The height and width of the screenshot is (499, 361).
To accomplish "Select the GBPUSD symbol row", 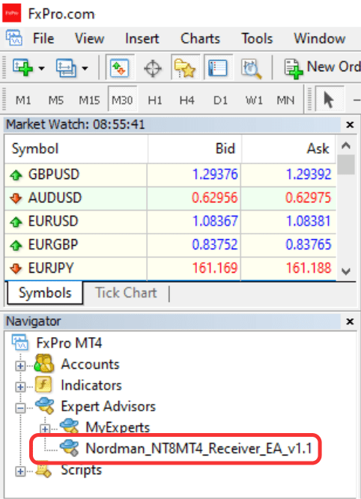I will 171,175.
